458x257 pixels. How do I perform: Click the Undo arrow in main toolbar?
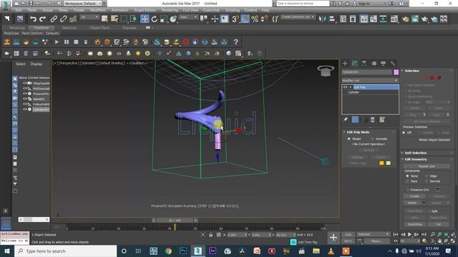[x=33, y=19]
